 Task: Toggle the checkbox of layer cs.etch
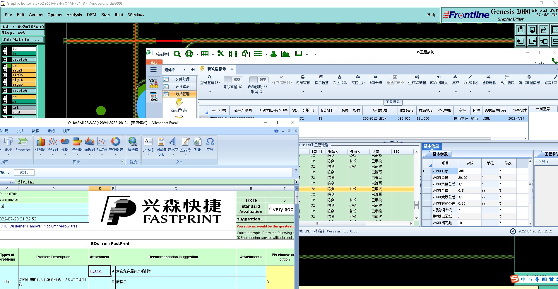5,59
